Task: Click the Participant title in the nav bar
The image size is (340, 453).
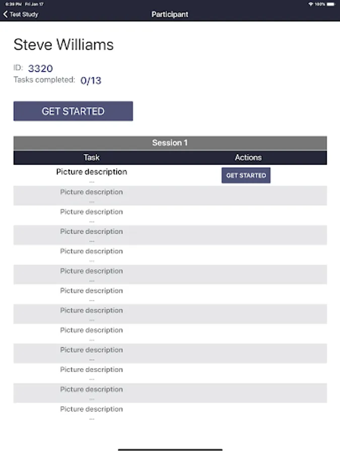Action: pyautogui.click(x=170, y=15)
